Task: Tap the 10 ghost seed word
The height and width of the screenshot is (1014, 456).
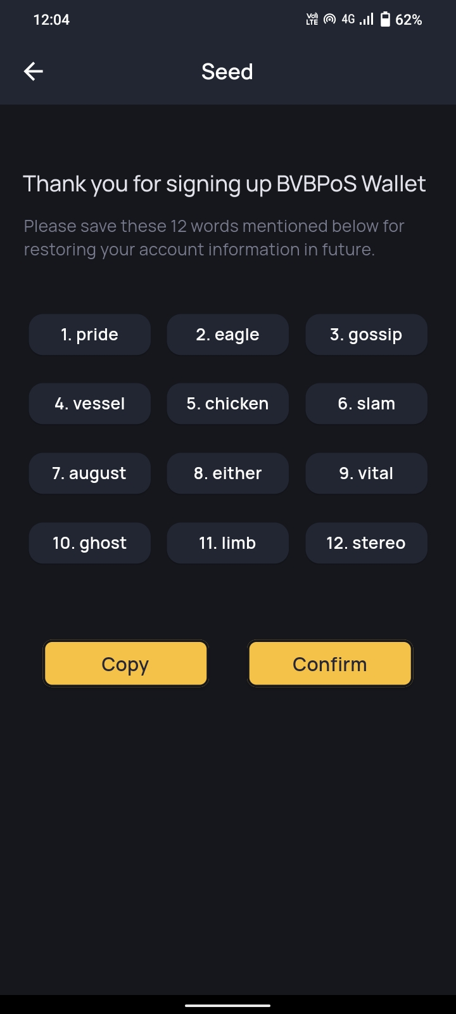Action: pos(89,543)
